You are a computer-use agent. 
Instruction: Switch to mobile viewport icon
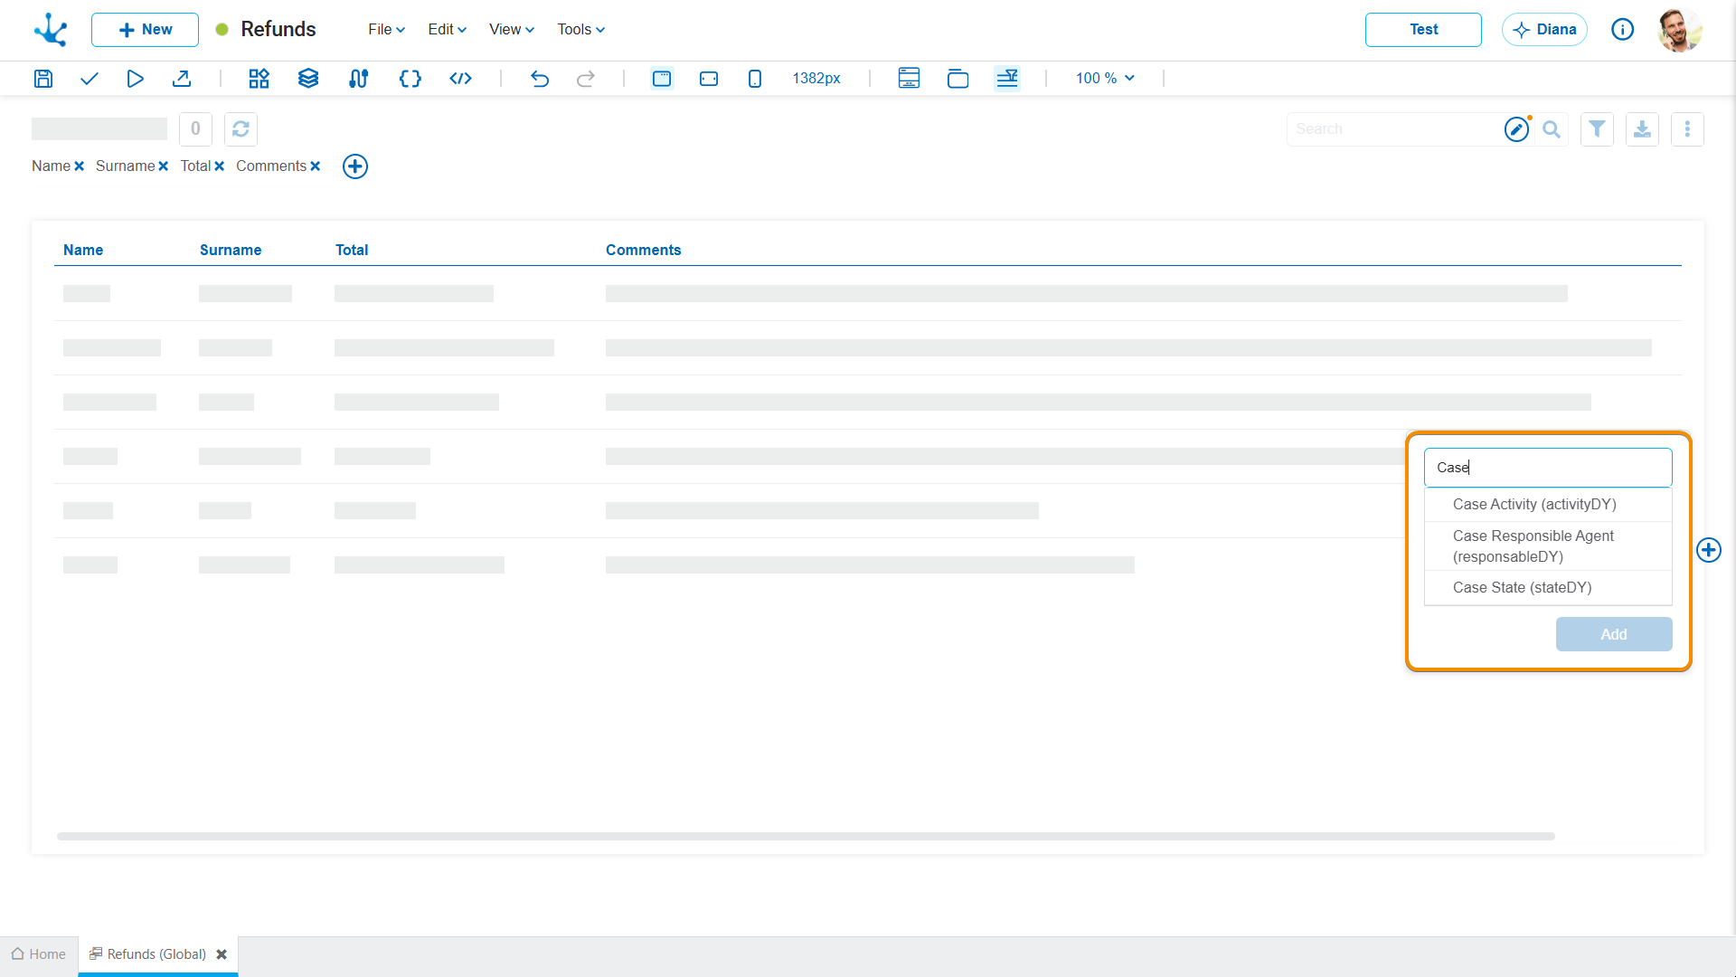pos(755,79)
